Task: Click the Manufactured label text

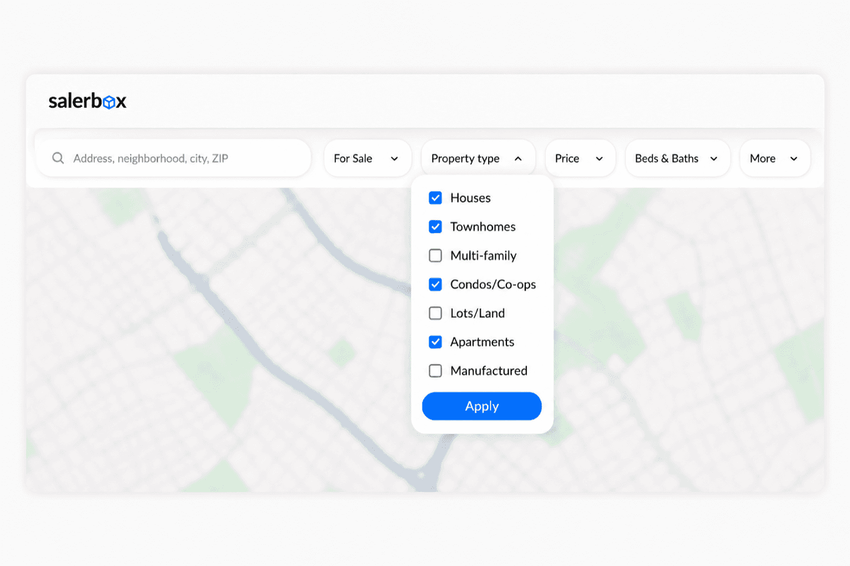Action: (489, 371)
